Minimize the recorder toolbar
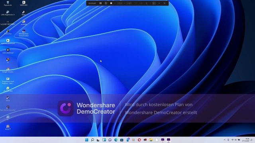The width and height of the screenshot is (255, 143). point(159,3)
